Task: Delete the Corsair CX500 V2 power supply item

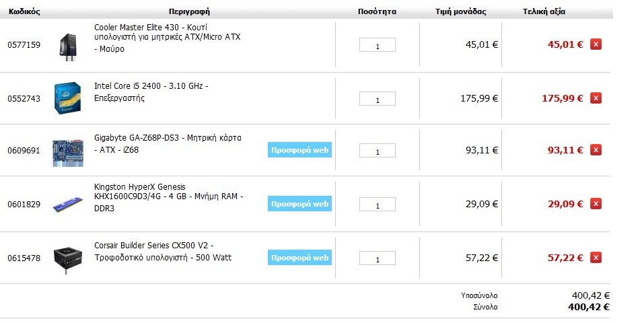Action: tap(596, 258)
